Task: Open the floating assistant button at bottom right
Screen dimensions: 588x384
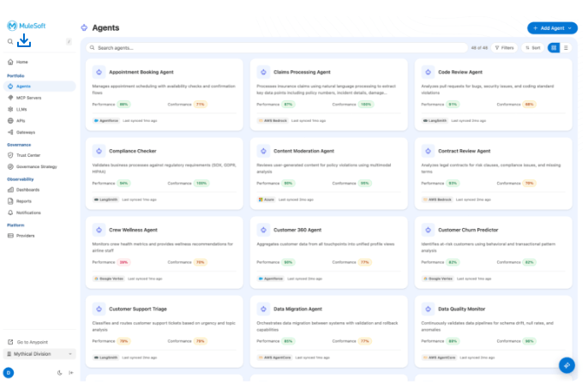Action: tap(566, 365)
